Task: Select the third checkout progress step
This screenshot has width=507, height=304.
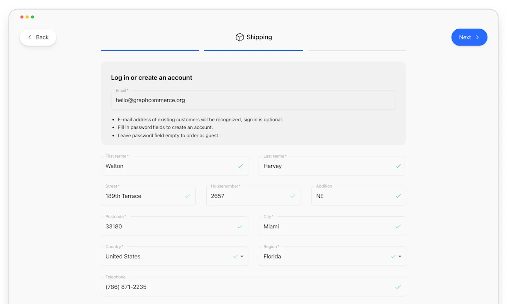Action: [356, 50]
